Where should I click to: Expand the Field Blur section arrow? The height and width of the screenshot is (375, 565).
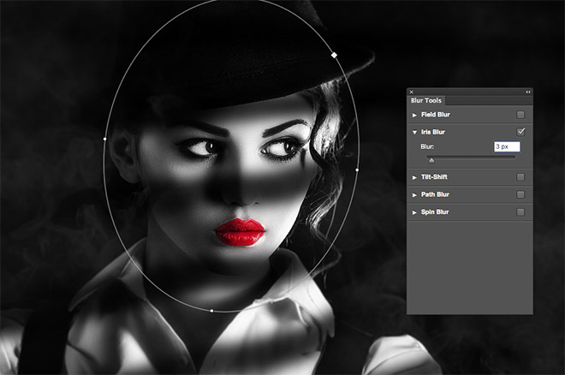pyautogui.click(x=415, y=114)
